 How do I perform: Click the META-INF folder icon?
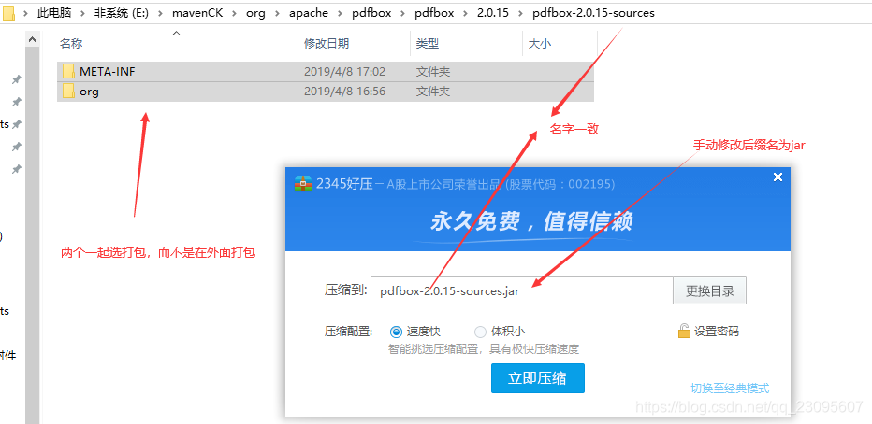pos(68,72)
